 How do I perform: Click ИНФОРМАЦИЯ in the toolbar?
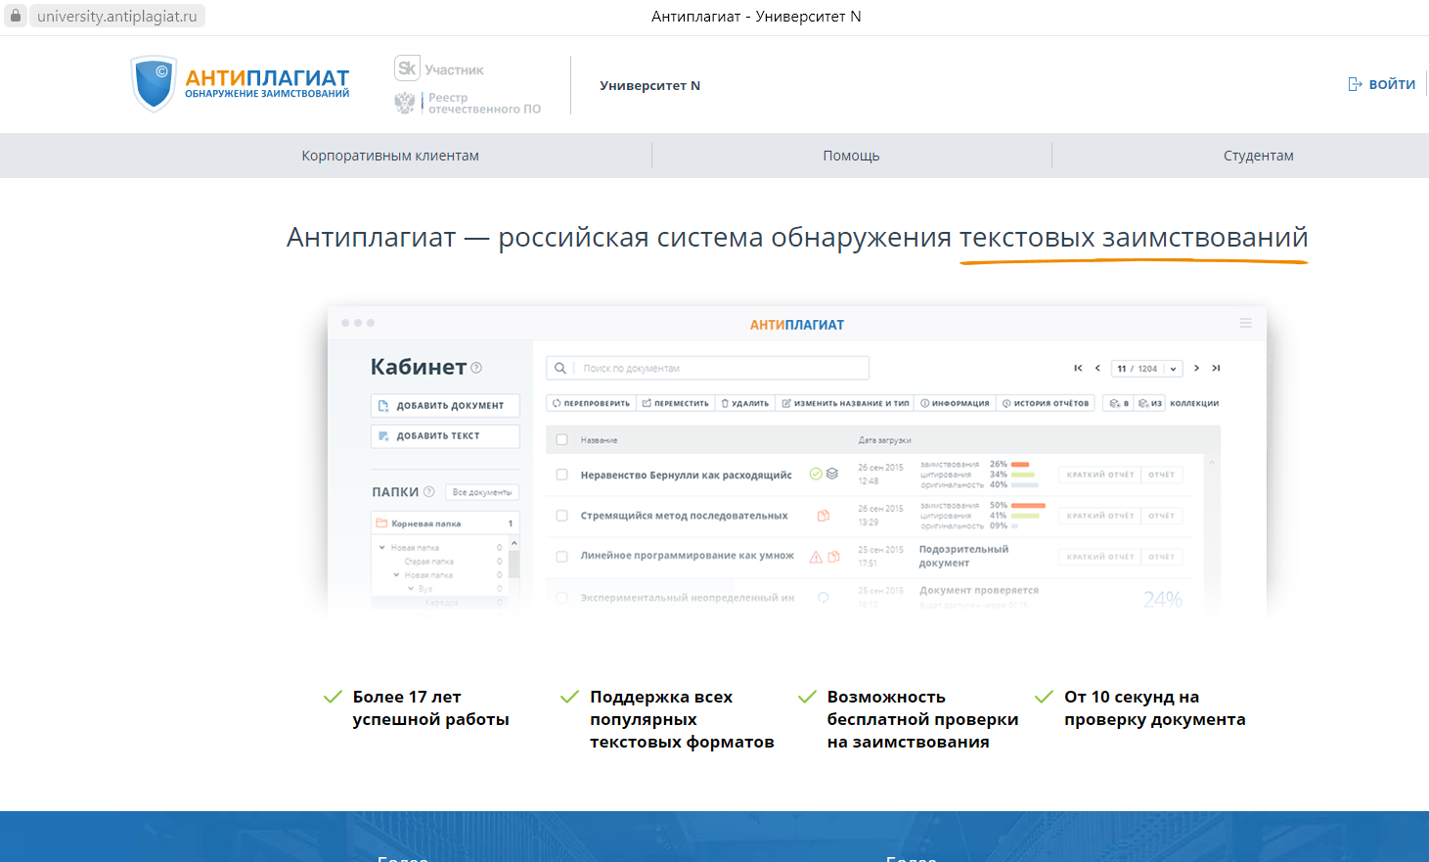(956, 403)
